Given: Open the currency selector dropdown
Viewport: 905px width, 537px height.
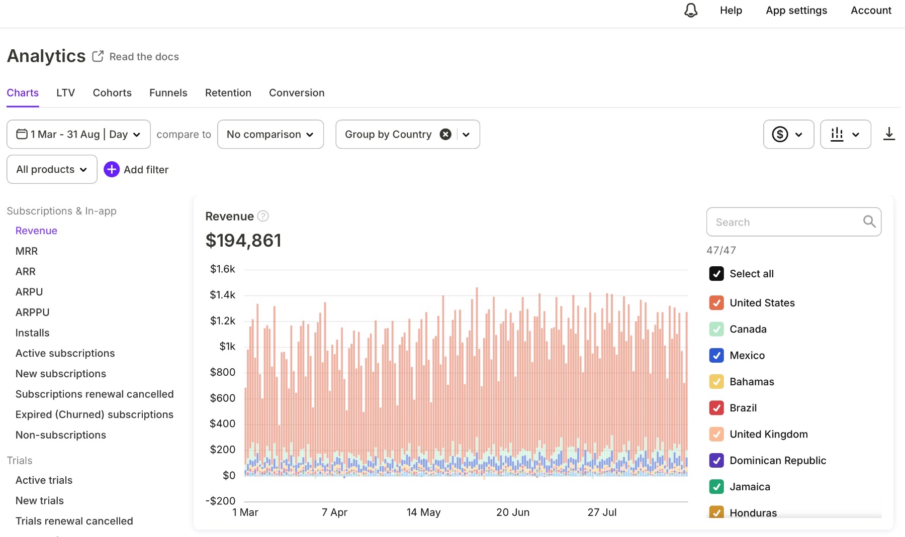Looking at the screenshot, I should [x=788, y=134].
